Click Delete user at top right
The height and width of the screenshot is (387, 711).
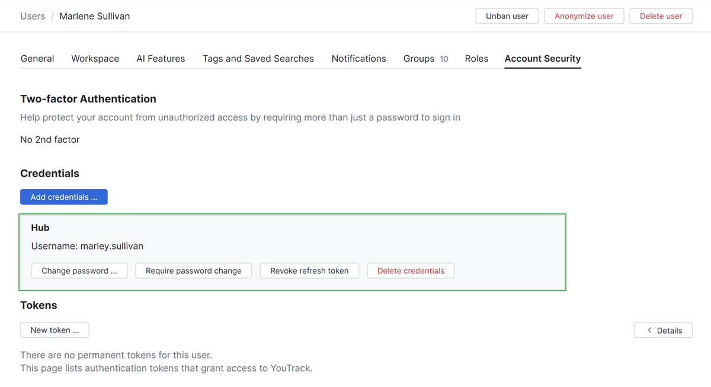coord(661,16)
